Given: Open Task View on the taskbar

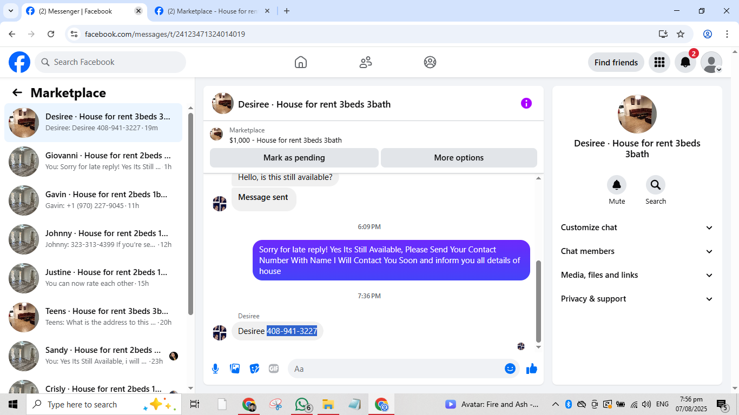Looking at the screenshot, I should click(195, 404).
